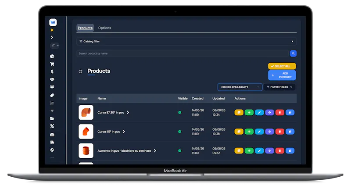The image size is (351, 189).
Task: Click the Created column header
Action: pos(197,98)
